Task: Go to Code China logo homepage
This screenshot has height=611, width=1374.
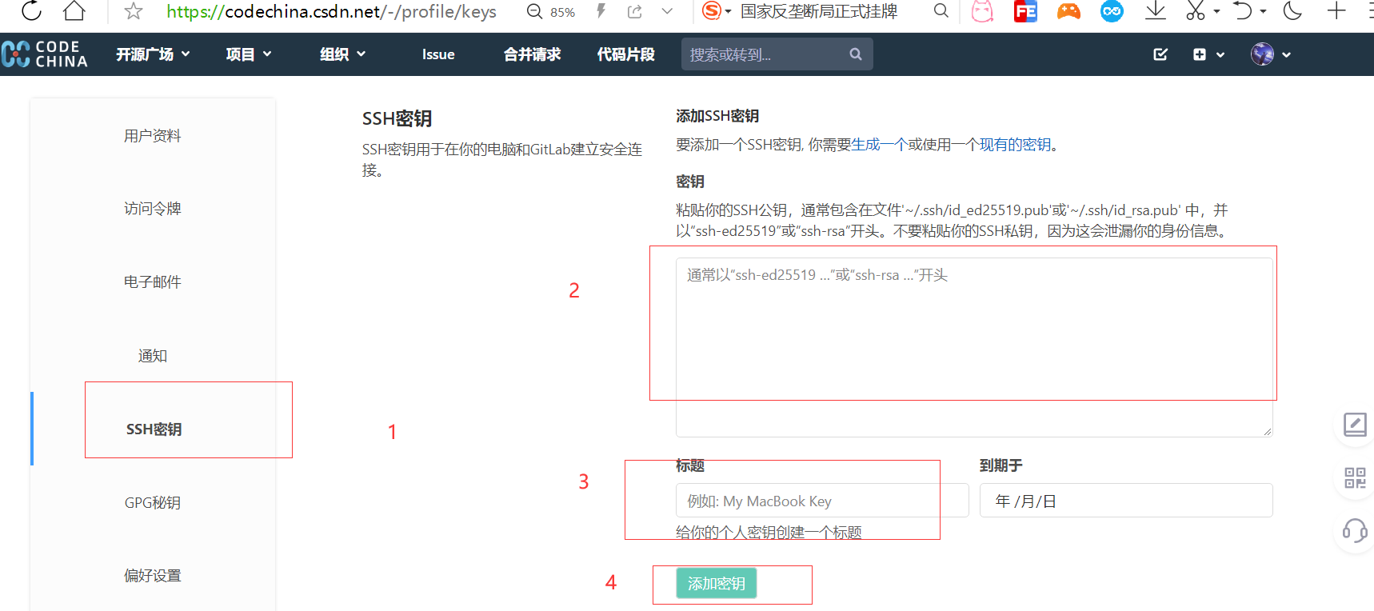Action: coord(45,54)
